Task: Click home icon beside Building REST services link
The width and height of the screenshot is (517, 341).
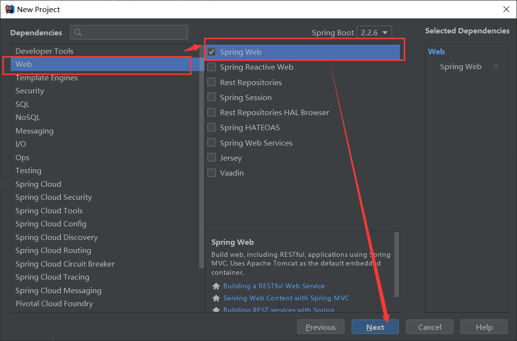Action: [x=216, y=310]
